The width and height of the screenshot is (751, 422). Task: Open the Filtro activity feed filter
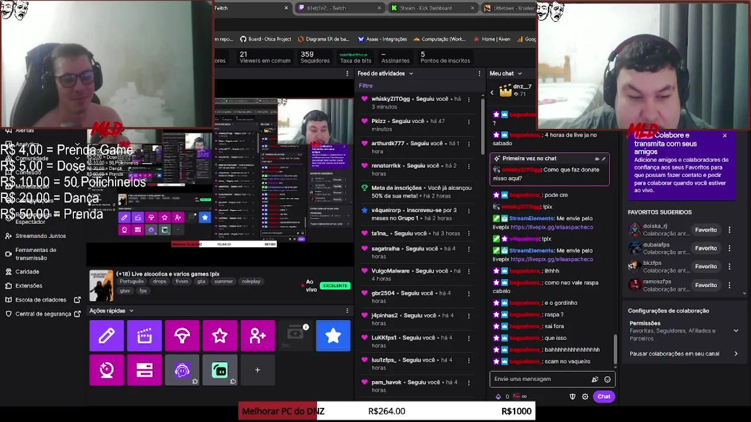pos(366,86)
